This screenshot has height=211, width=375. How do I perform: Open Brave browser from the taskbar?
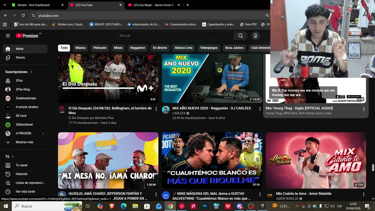click(x=112, y=206)
